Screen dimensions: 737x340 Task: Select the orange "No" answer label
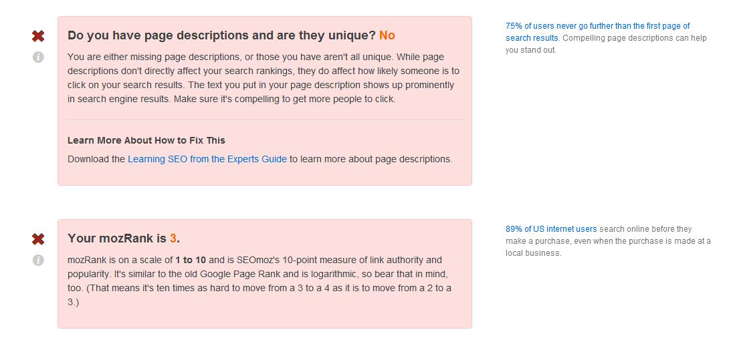387,35
